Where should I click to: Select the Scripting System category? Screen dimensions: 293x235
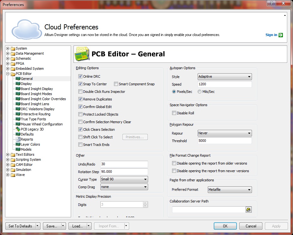point(28,160)
